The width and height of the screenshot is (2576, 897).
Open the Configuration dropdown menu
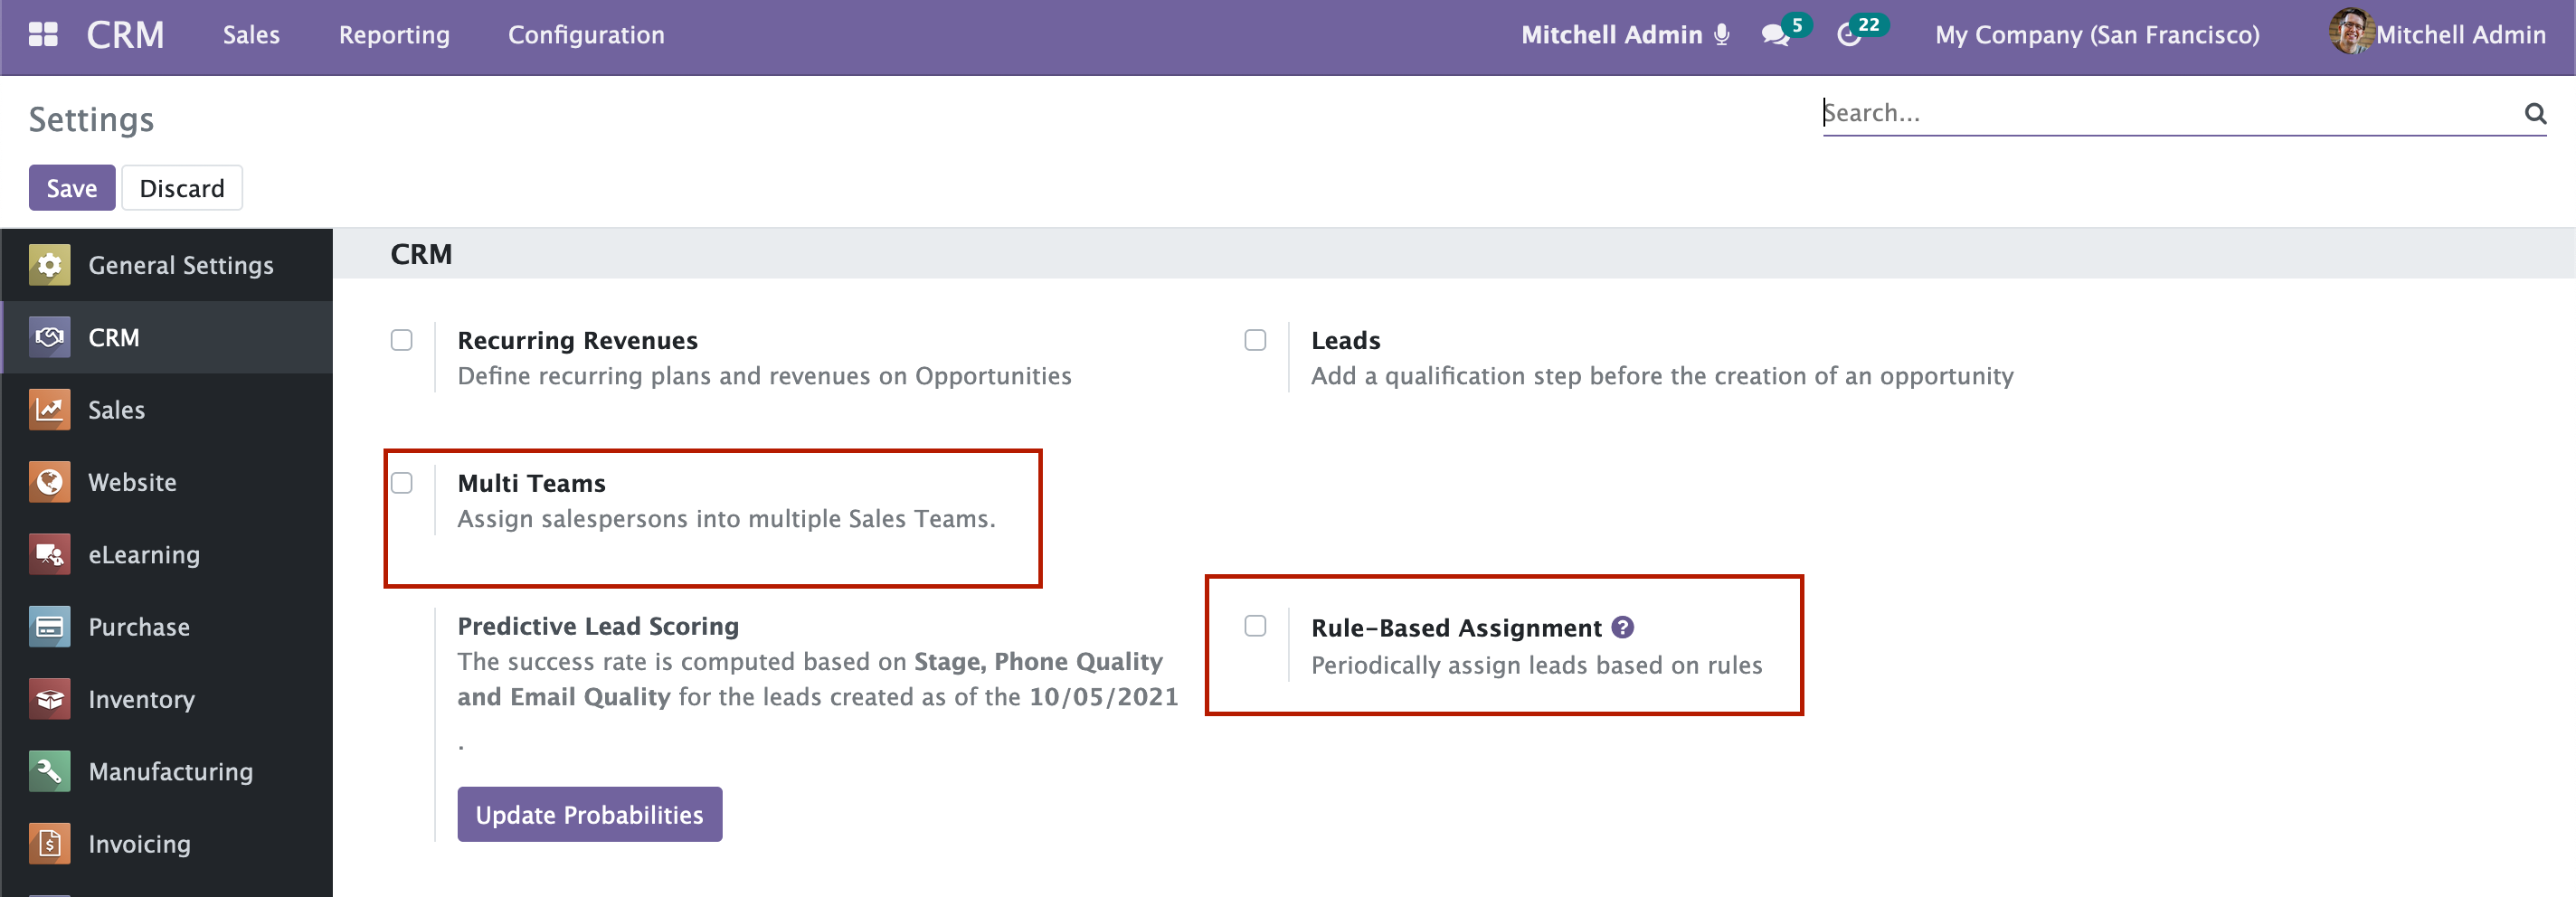pyautogui.click(x=586, y=35)
